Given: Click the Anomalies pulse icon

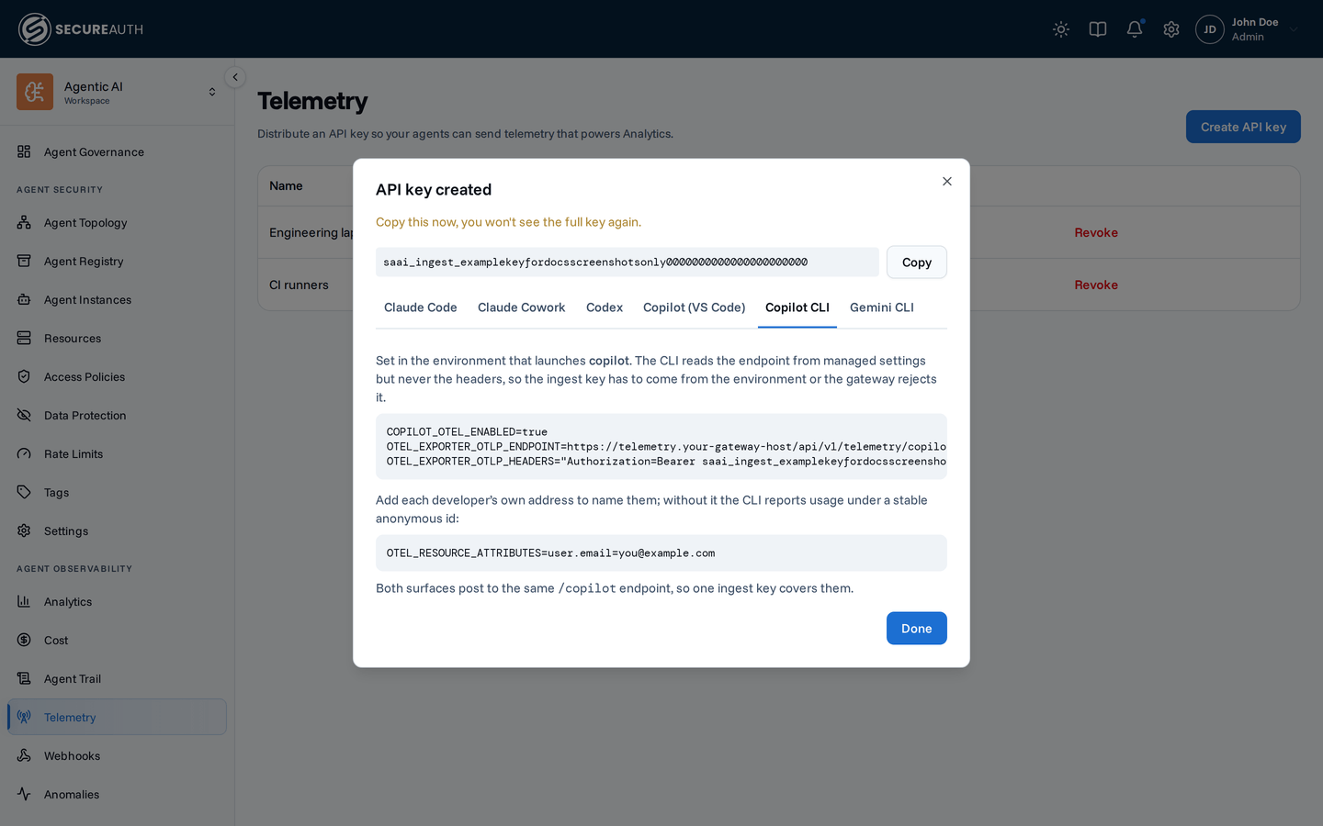Looking at the screenshot, I should (x=24, y=794).
